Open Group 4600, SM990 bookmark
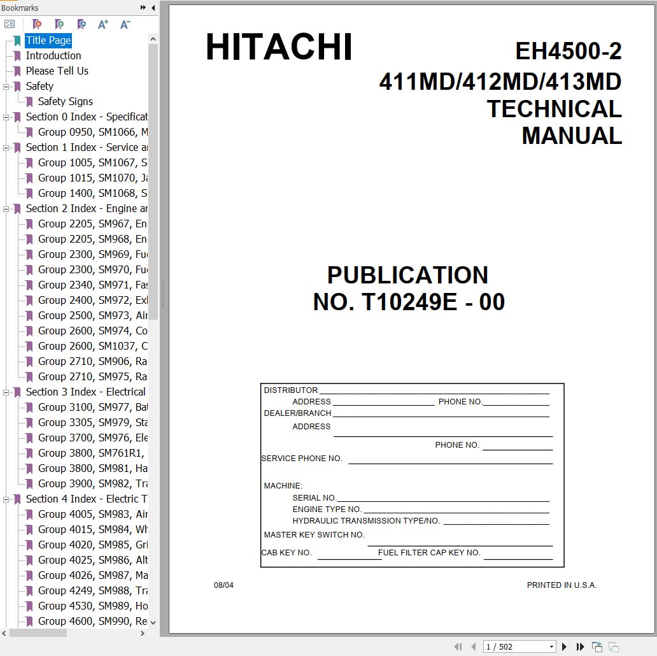This screenshot has width=657, height=656. 92,621
